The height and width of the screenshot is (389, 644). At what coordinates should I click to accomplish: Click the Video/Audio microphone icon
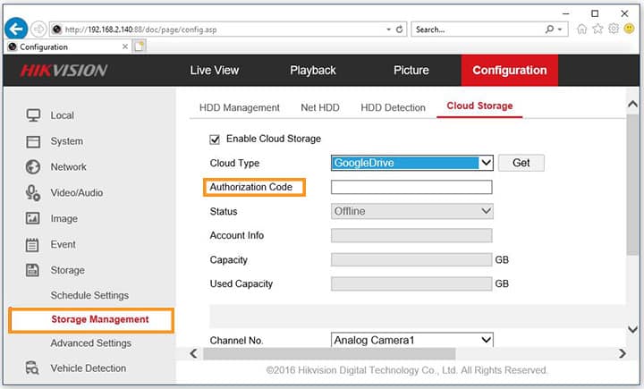(33, 192)
